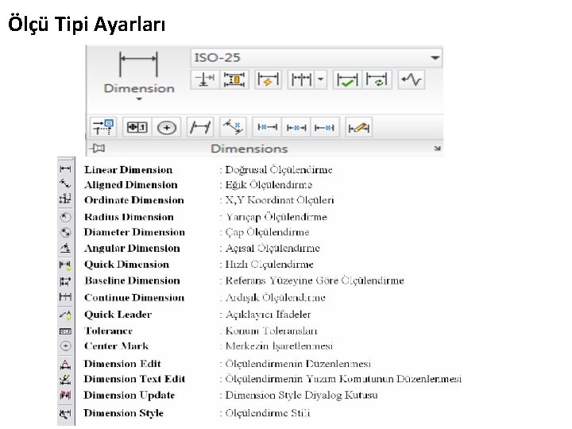
Task: Click the 'Dimension Style Diyalog Kutusu' text
Action: click(301, 395)
